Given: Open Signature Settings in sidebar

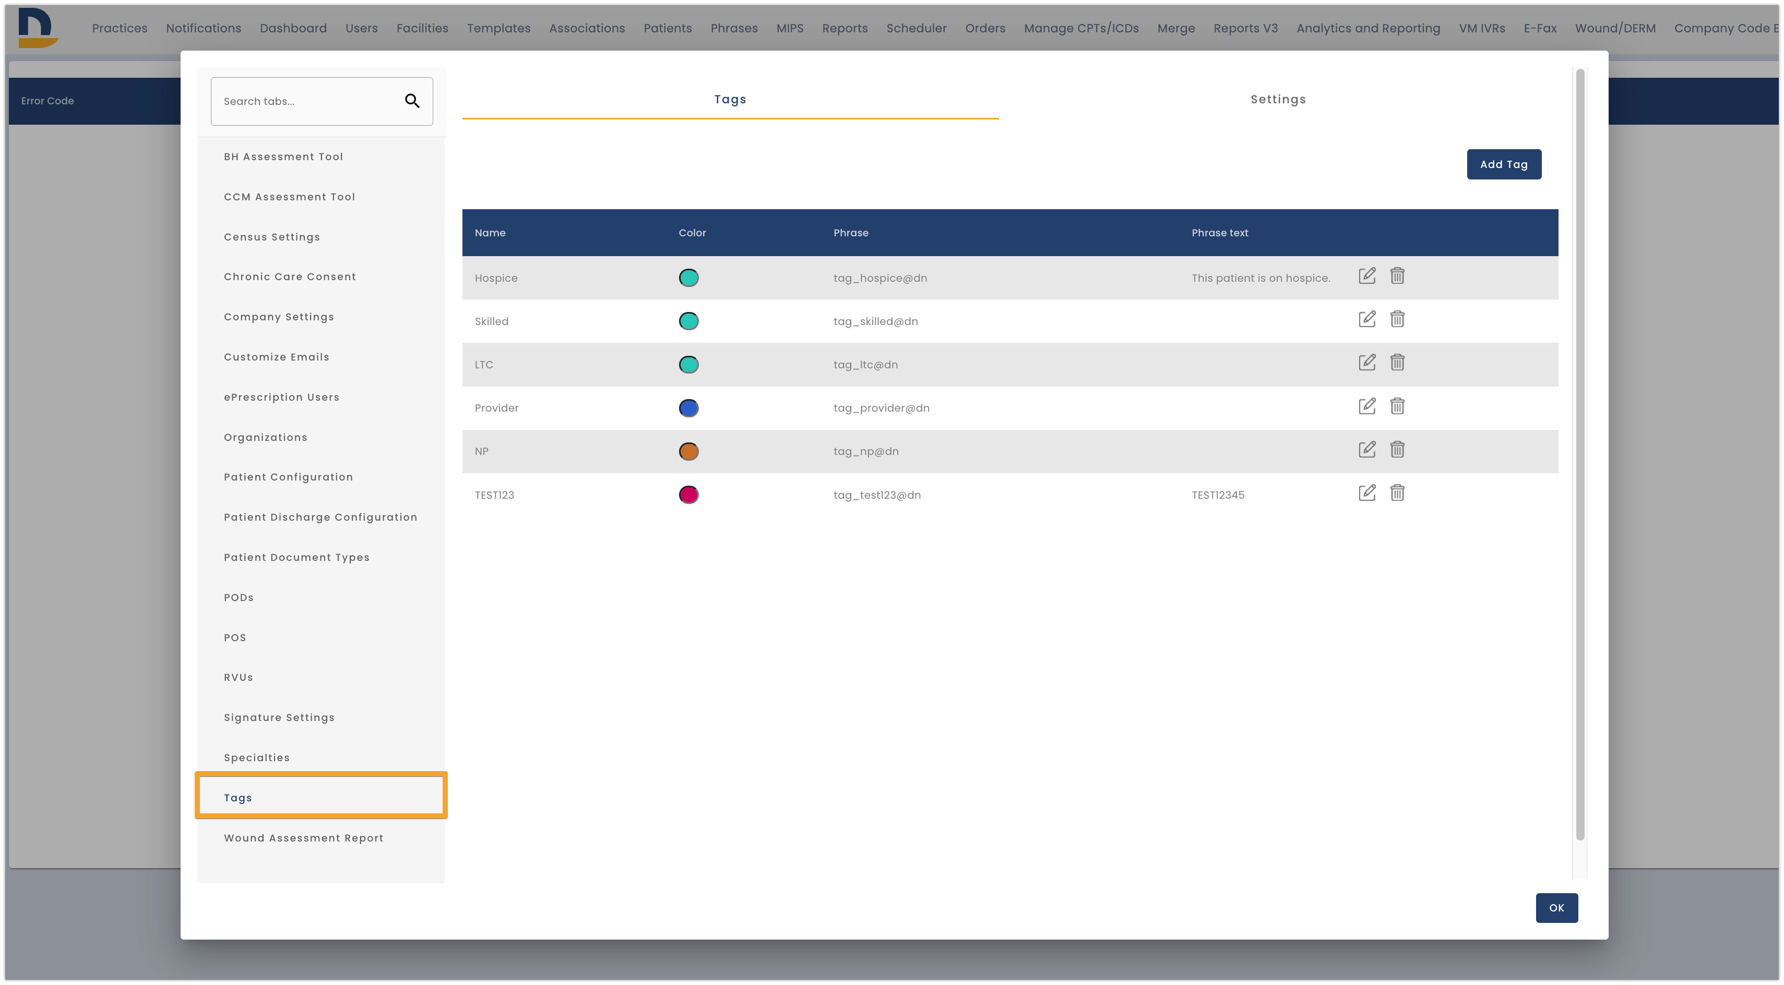Looking at the screenshot, I should [x=279, y=717].
